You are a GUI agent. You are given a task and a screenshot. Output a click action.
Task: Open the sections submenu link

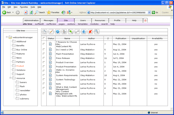pos(71,24)
